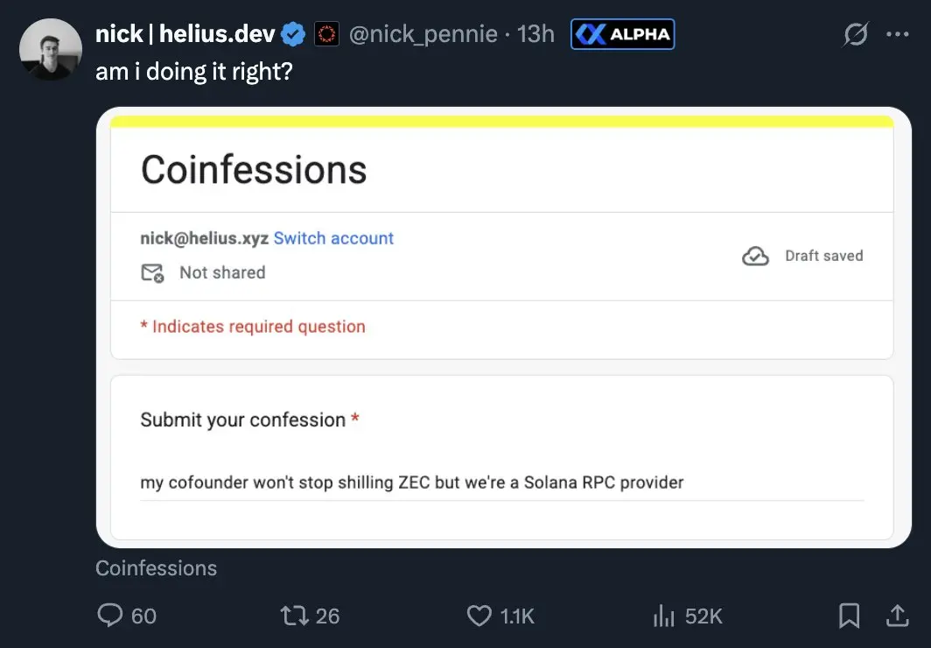This screenshot has width=931, height=648.
Task: Bookmark this post
Action: pyautogui.click(x=849, y=616)
